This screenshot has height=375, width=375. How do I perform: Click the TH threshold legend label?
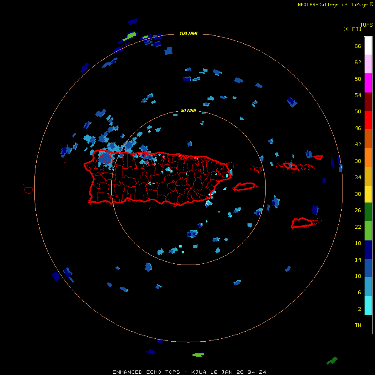(358, 325)
